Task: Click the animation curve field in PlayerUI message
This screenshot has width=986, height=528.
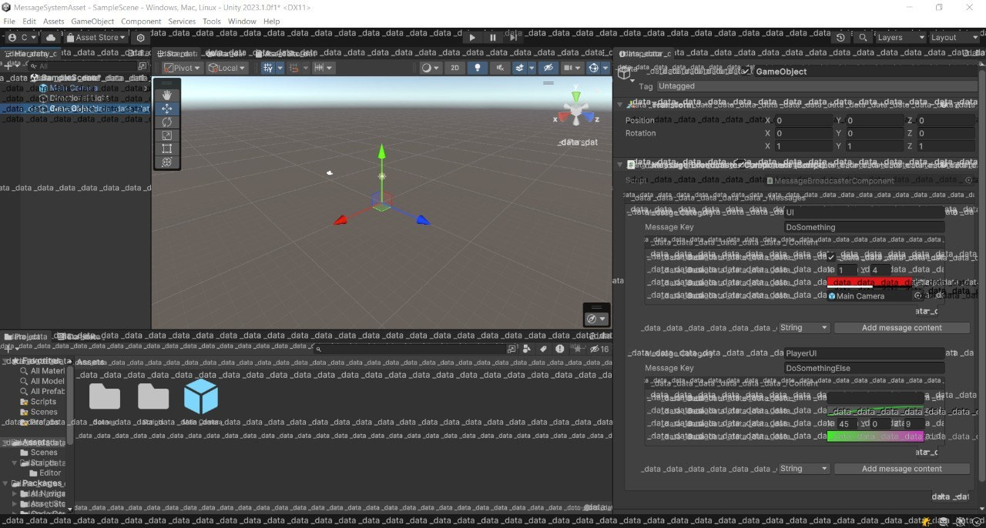Action: [x=874, y=410]
